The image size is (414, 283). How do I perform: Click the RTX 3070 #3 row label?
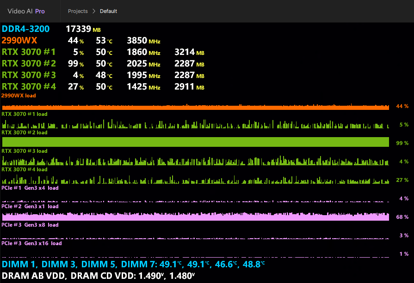pyautogui.click(x=29, y=75)
